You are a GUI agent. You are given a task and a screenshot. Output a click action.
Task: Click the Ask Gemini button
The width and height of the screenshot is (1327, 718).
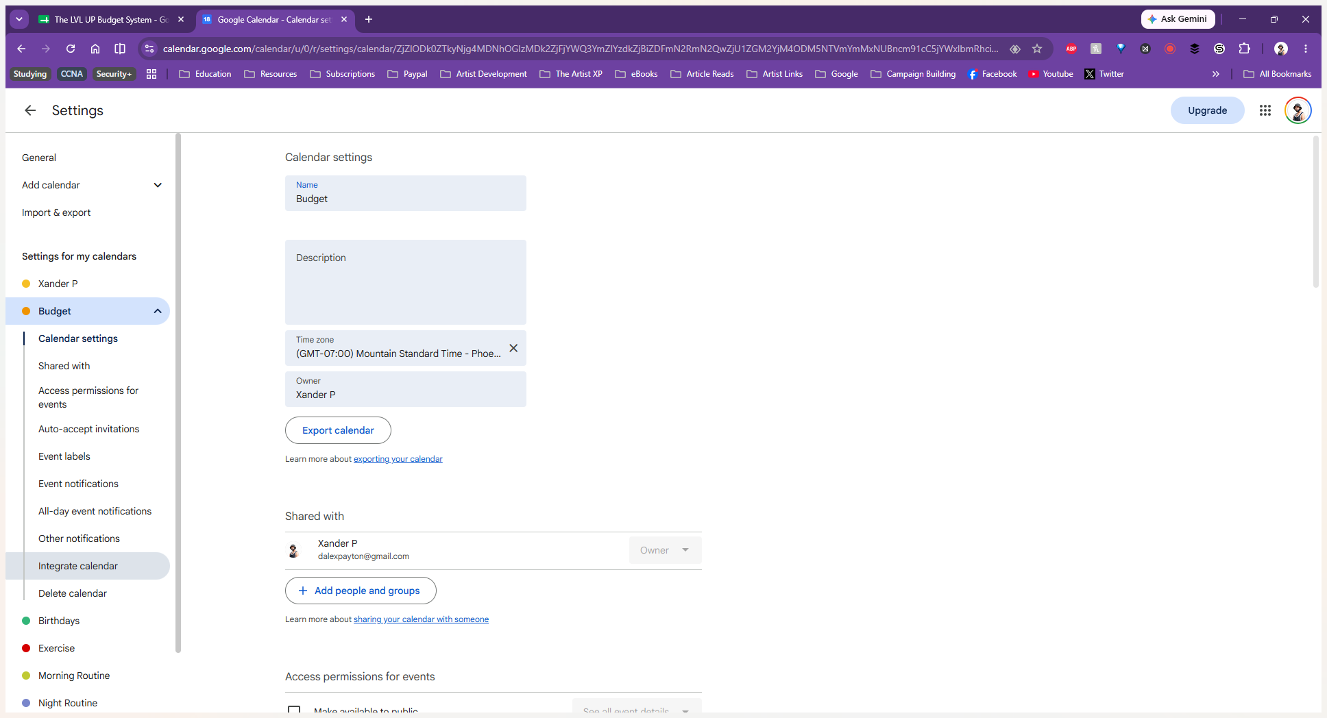coord(1178,19)
